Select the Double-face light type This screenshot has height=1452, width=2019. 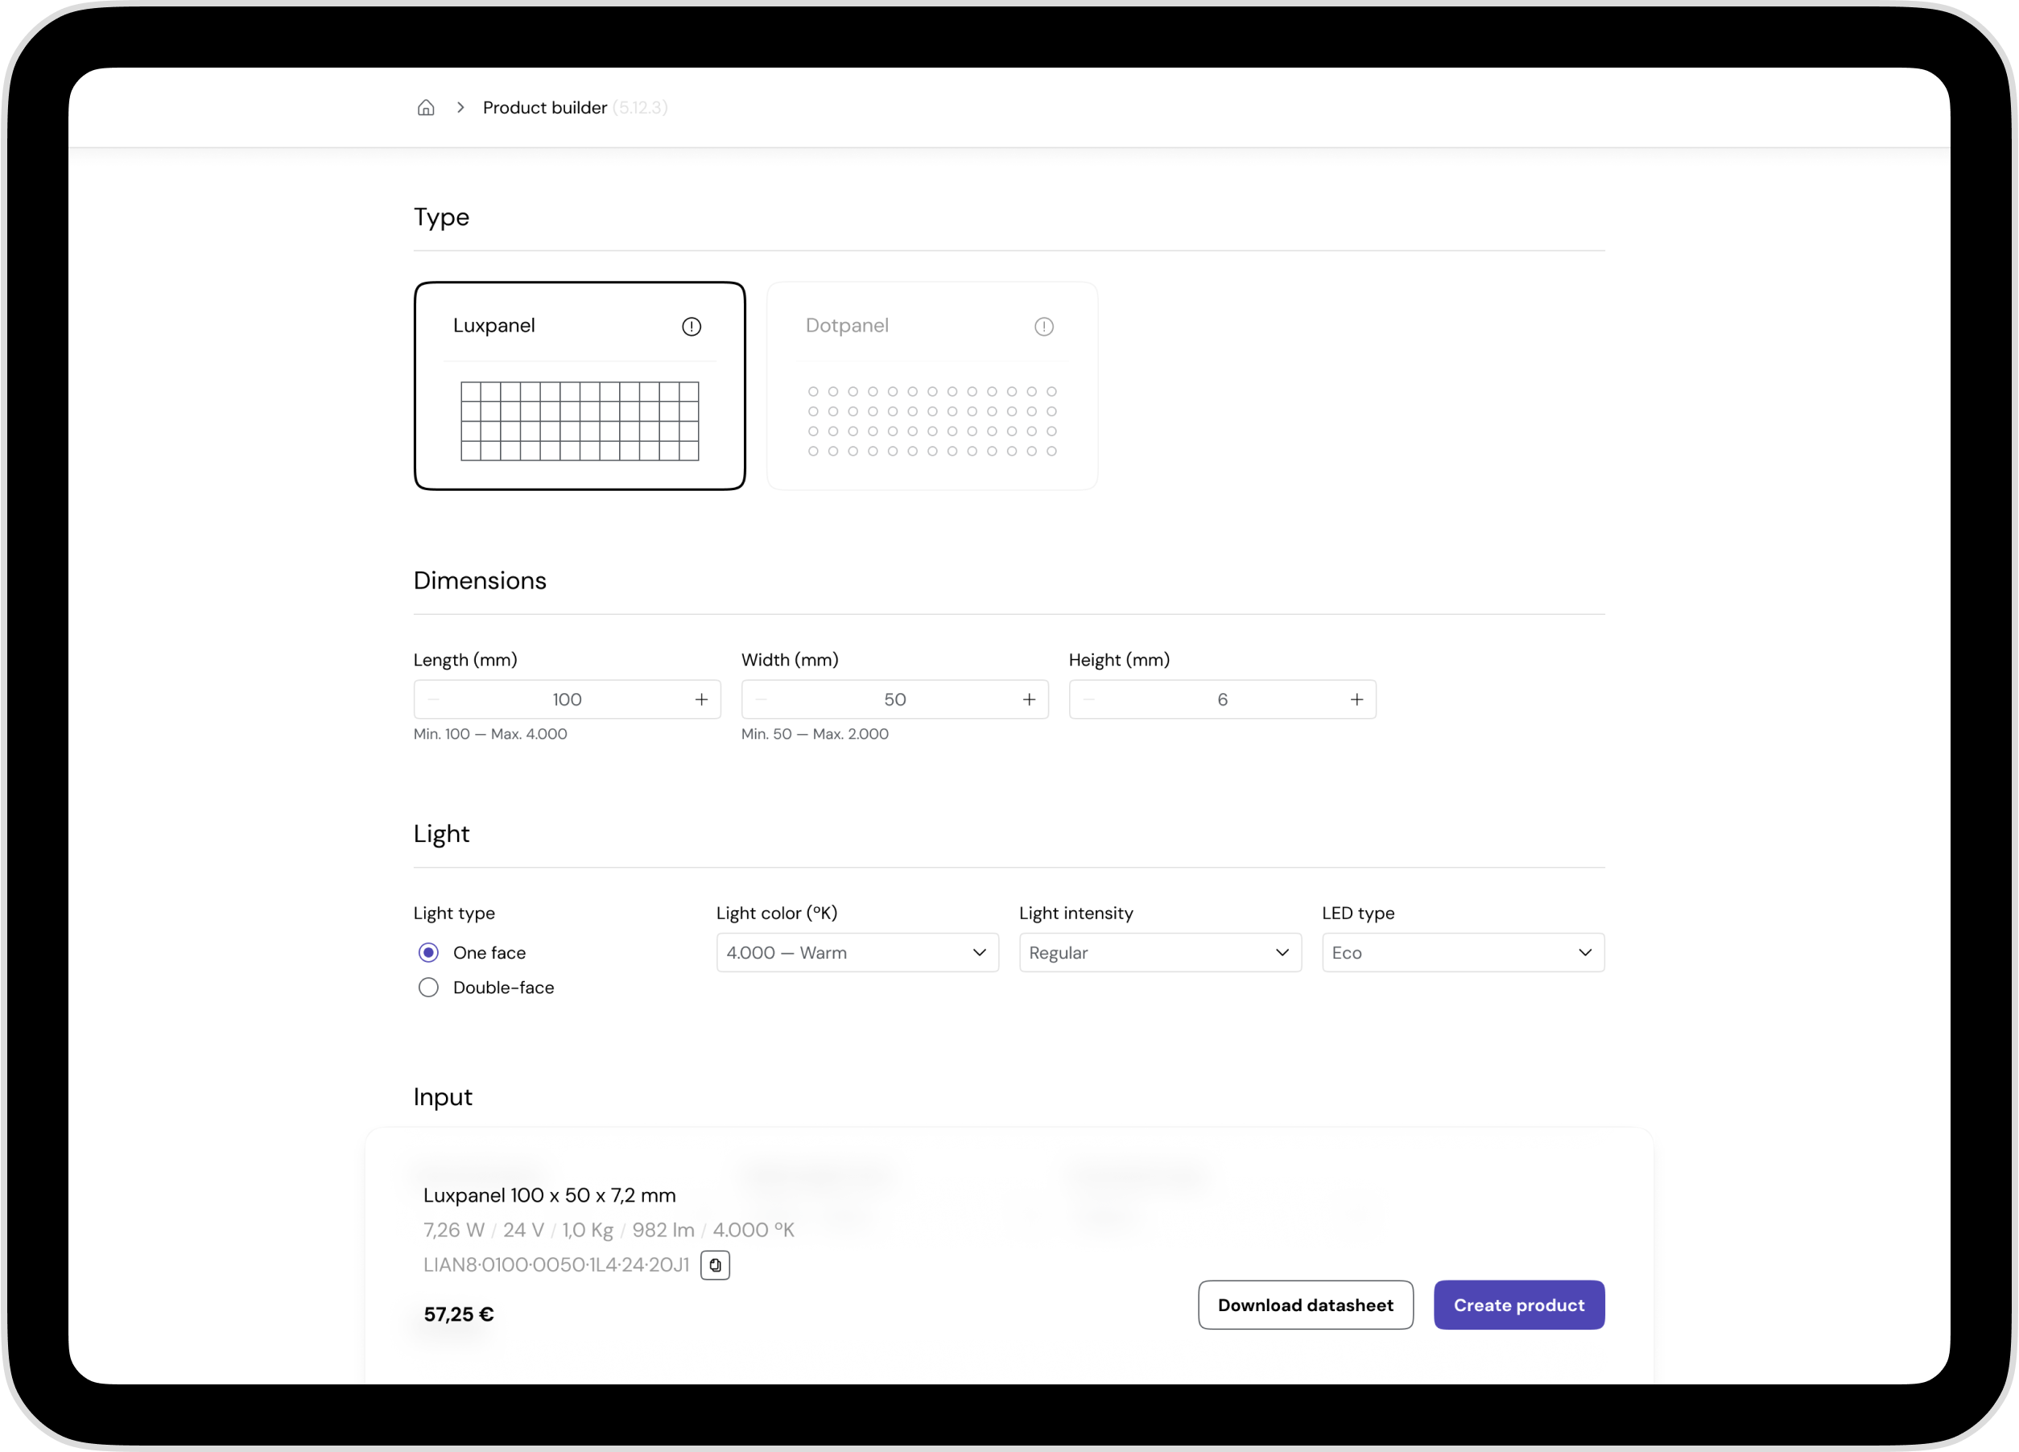coord(428,987)
